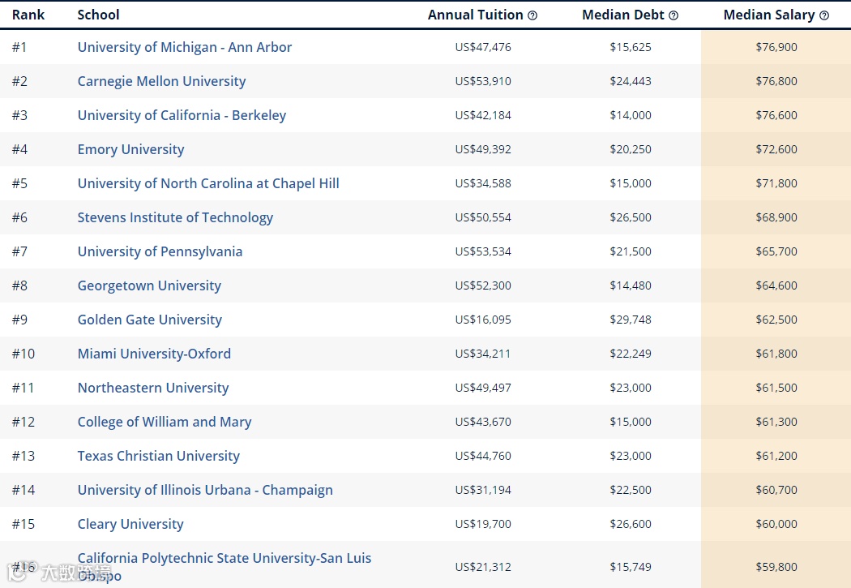Click the Annual Tuition help icon

coord(532,15)
